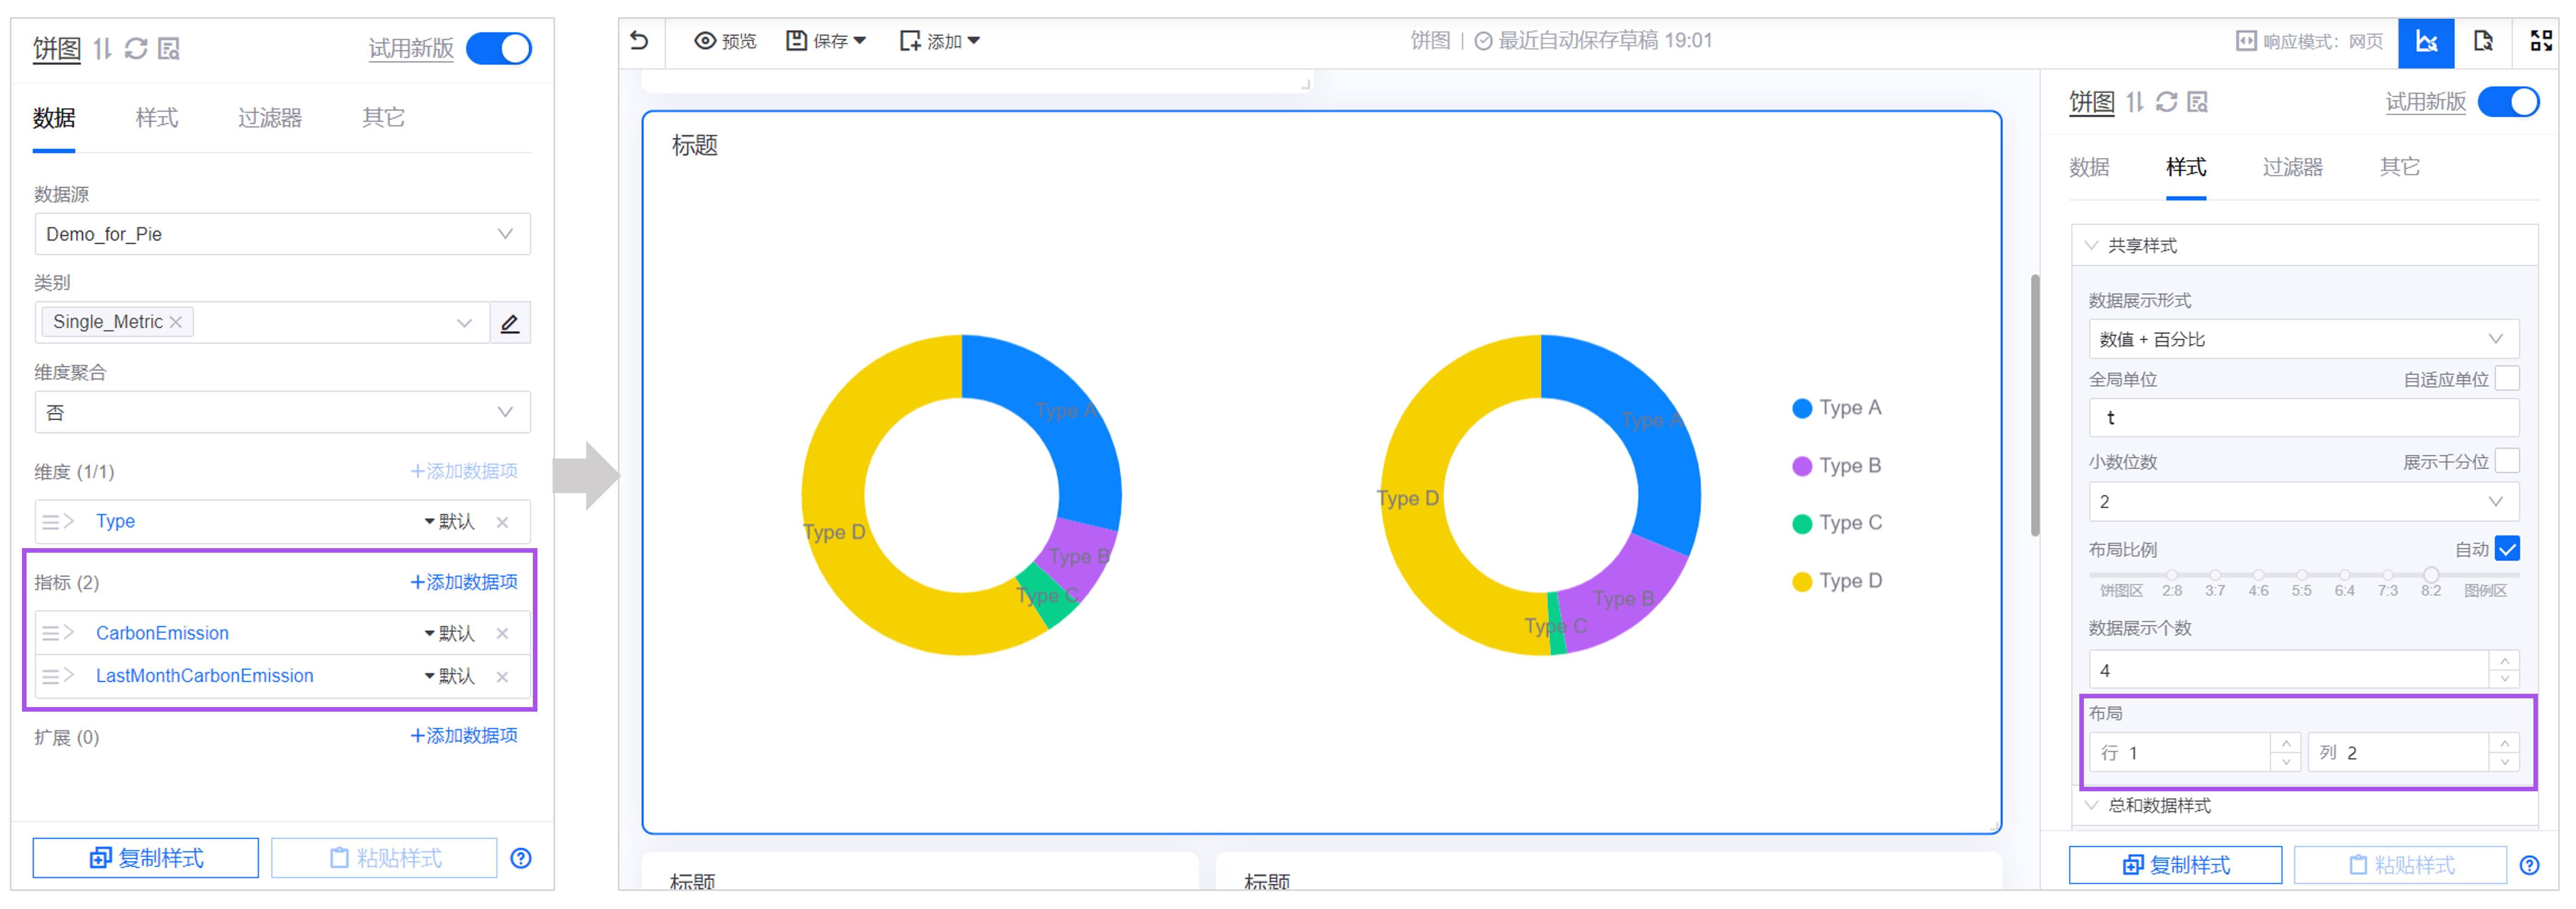The width and height of the screenshot is (2576, 909).
Task: Click refresh icon in left panel header
Action: tap(136, 48)
